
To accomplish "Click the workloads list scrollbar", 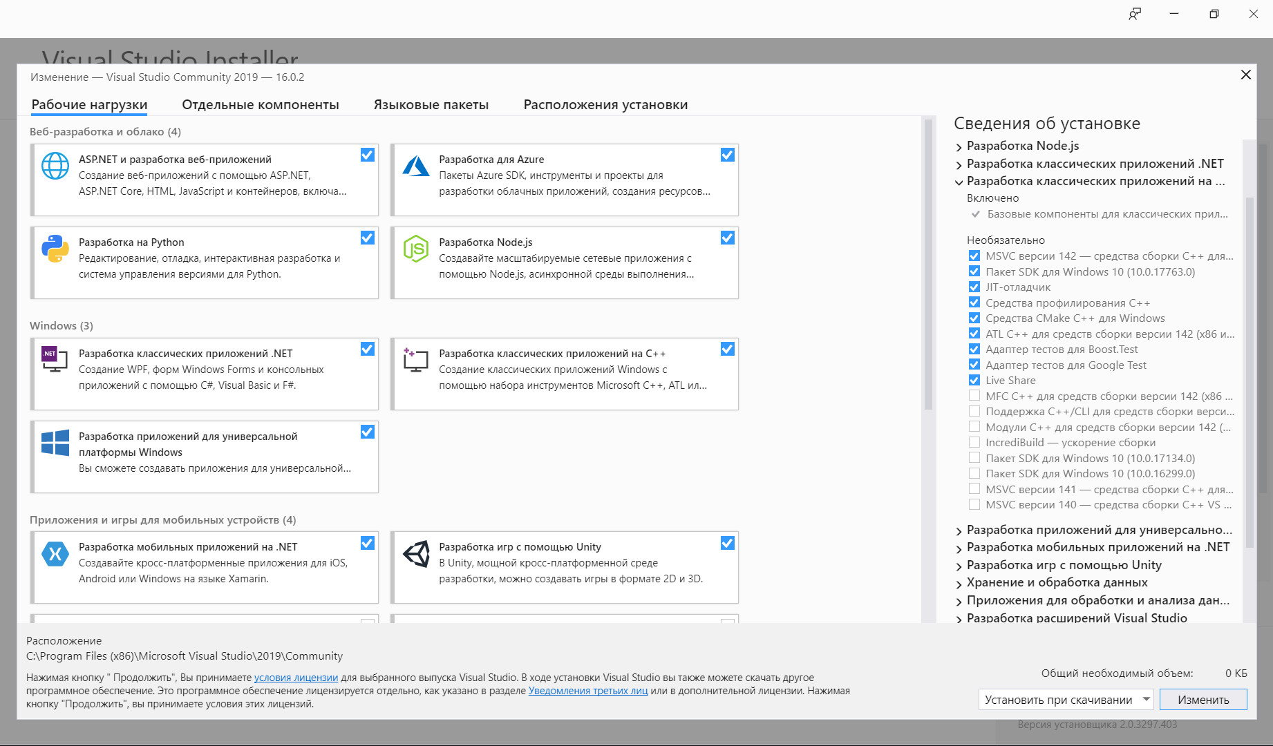I will pos(928,266).
